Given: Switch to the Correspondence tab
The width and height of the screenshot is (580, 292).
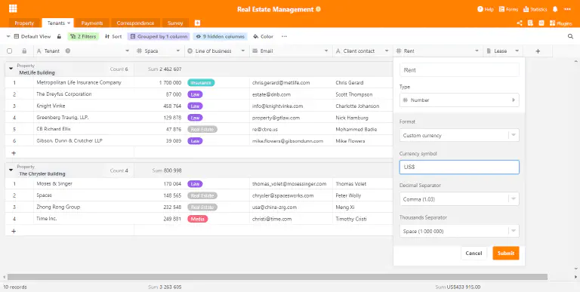Looking at the screenshot, I should [135, 23].
